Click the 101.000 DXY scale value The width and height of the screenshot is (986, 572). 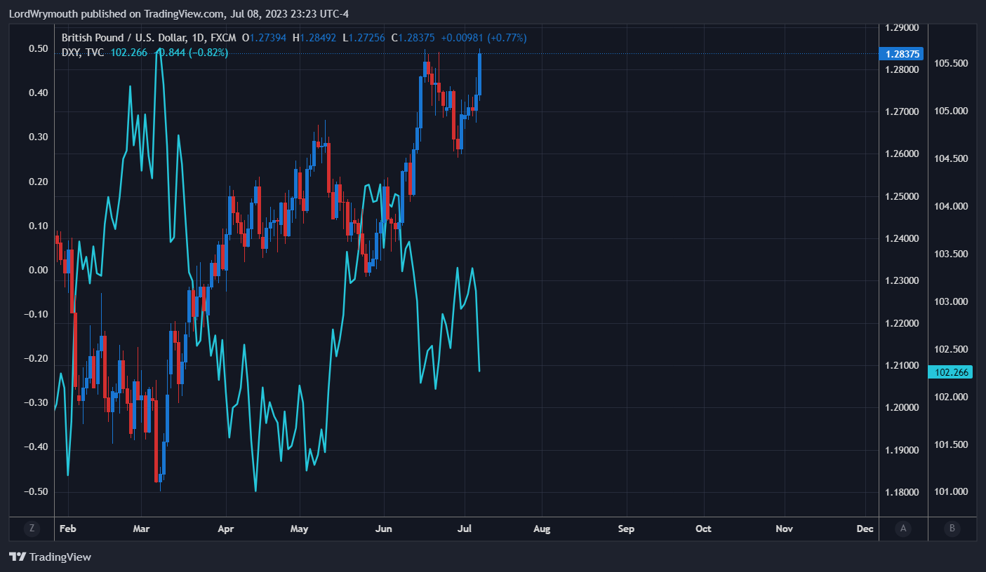pyautogui.click(x=950, y=492)
